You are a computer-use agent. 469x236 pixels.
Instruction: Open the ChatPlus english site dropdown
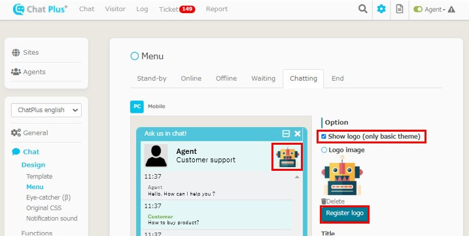pos(46,110)
